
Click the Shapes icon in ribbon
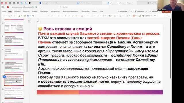110,16
